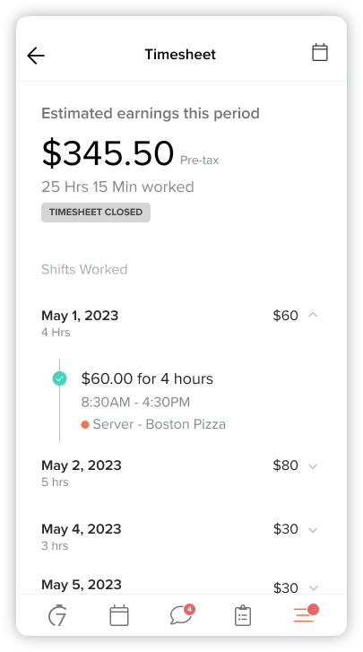Viewport: 363px width, 652px height.
Task: Select the May 4, 2023 date row
Action: pos(181,535)
